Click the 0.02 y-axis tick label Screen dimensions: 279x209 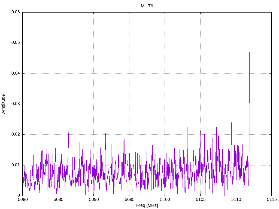16,134
